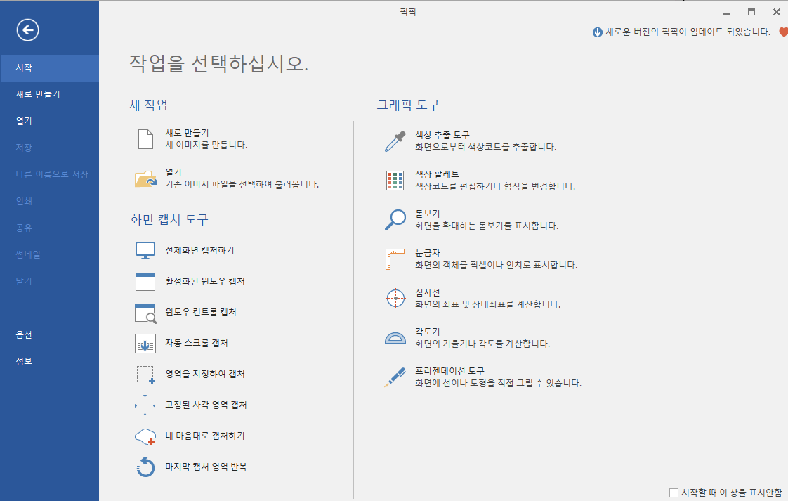Click the magnifier window icon for 윈도우 컨트롤 캡처
788x501 pixels.
coord(145,313)
